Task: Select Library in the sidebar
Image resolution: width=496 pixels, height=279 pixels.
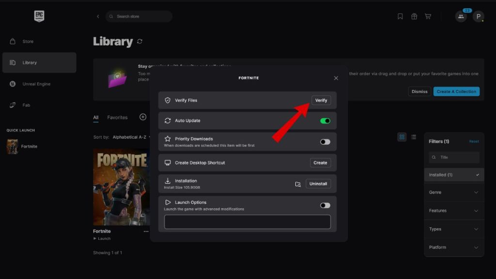Action: tap(39, 62)
